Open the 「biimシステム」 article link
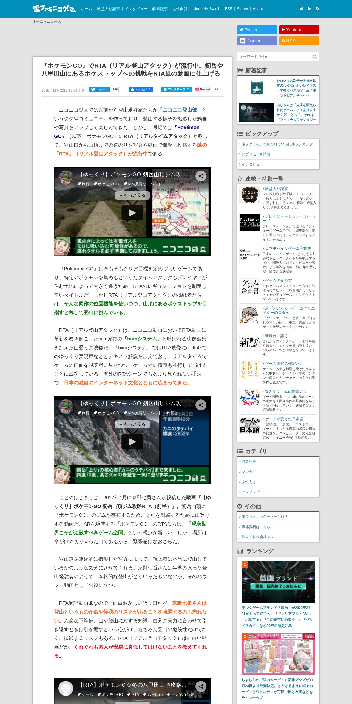 point(142,339)
